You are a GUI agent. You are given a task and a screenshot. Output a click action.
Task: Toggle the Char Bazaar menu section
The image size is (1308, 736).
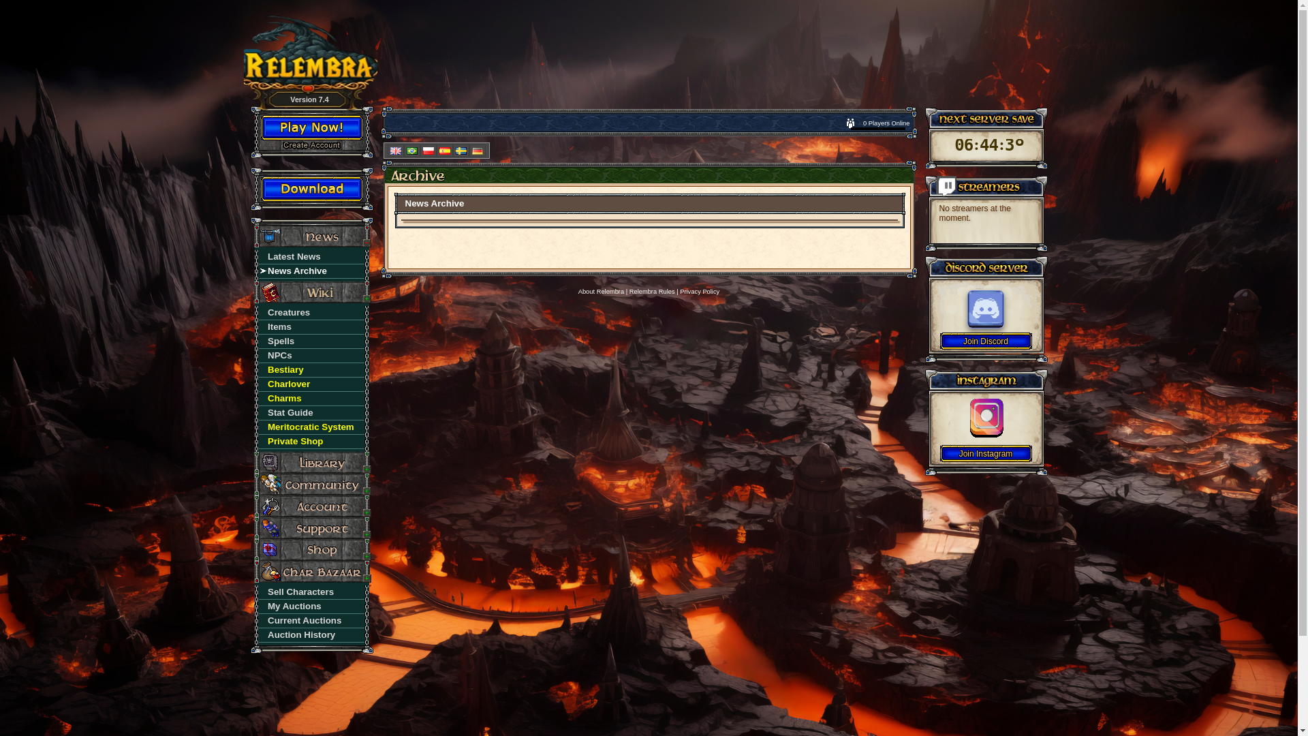click(x=367, y=578)
